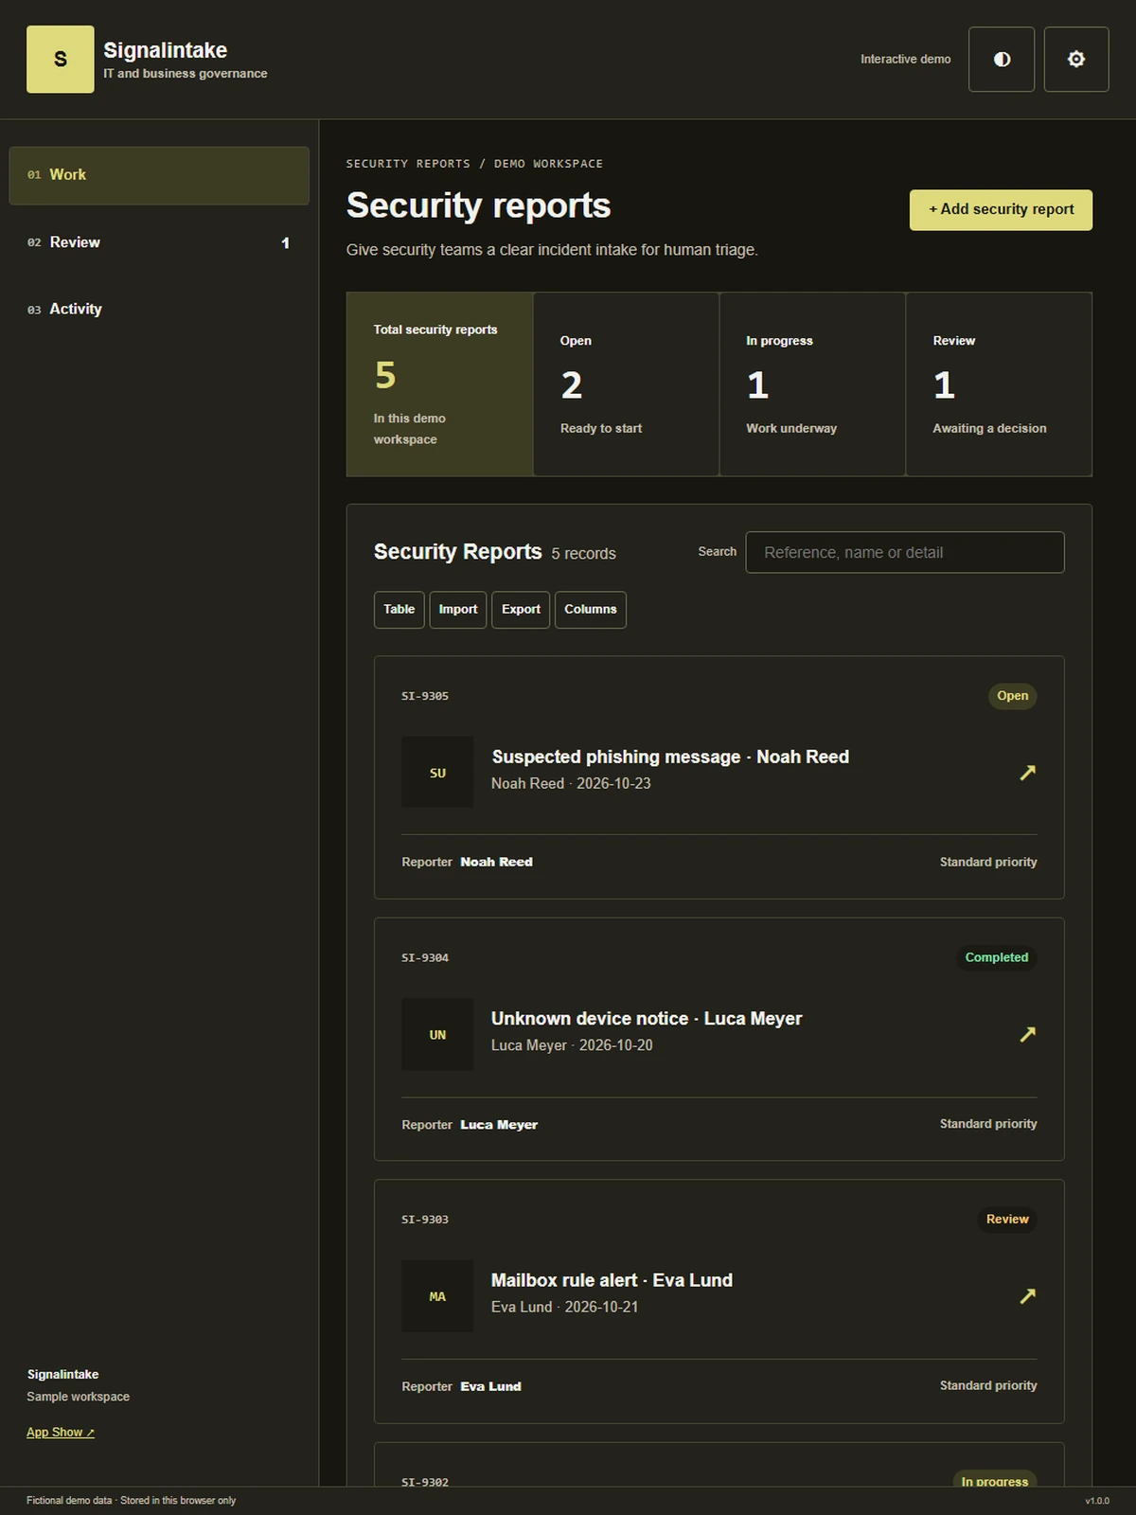Click the Signalintake S logo tile
This screenshot has width=1136, height=1515.
[60, 59]
